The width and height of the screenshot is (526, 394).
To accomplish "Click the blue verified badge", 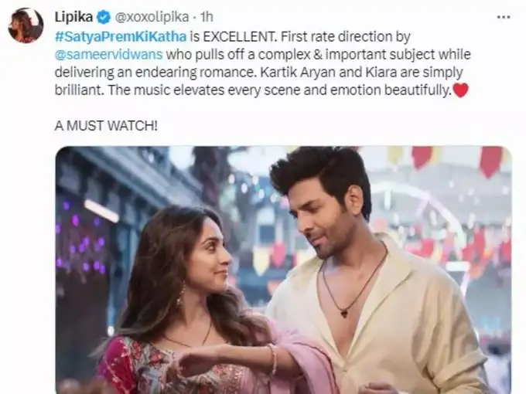I will [x=104, y=17].
